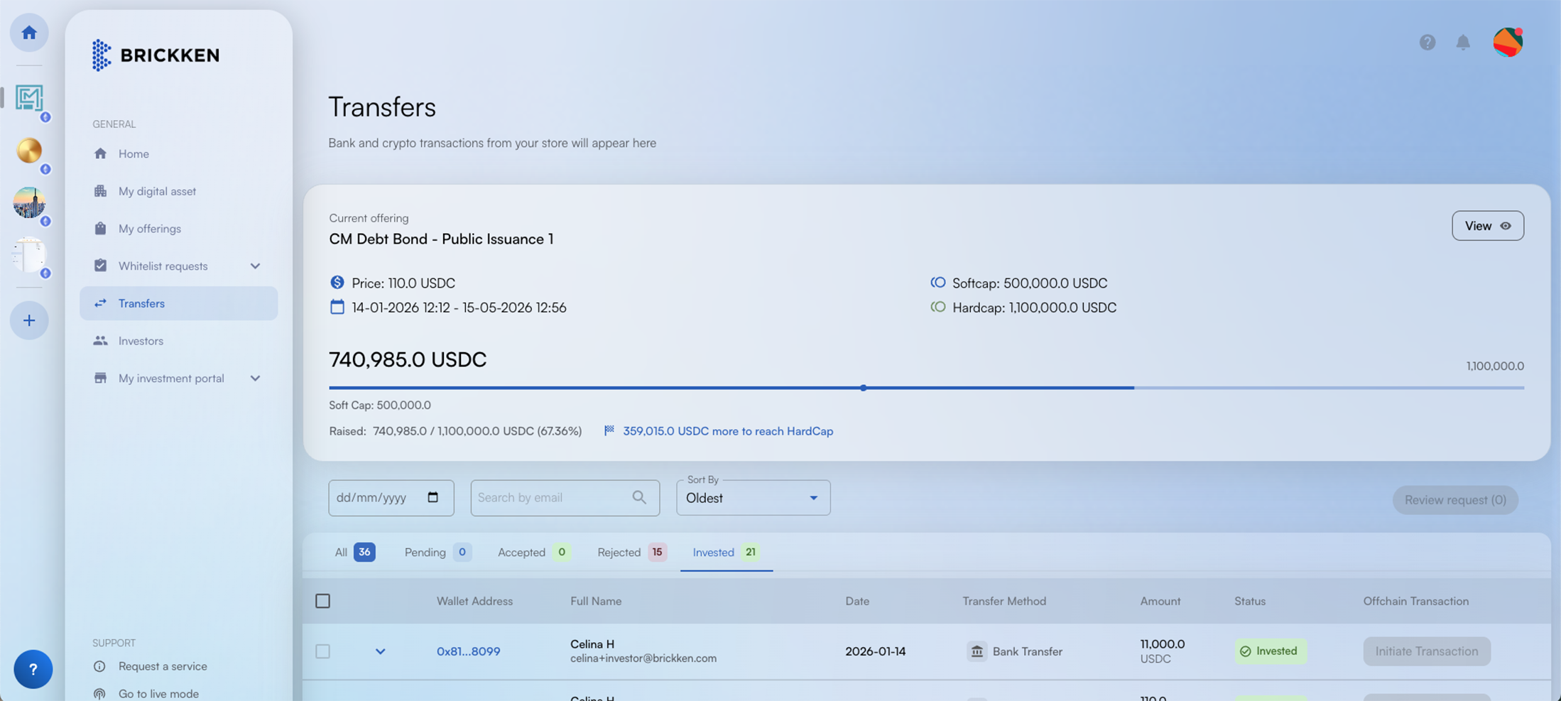This screenshot has height=701, width=1561.
Task: Click the Hardcap ring icon
Action: [938, 308]
